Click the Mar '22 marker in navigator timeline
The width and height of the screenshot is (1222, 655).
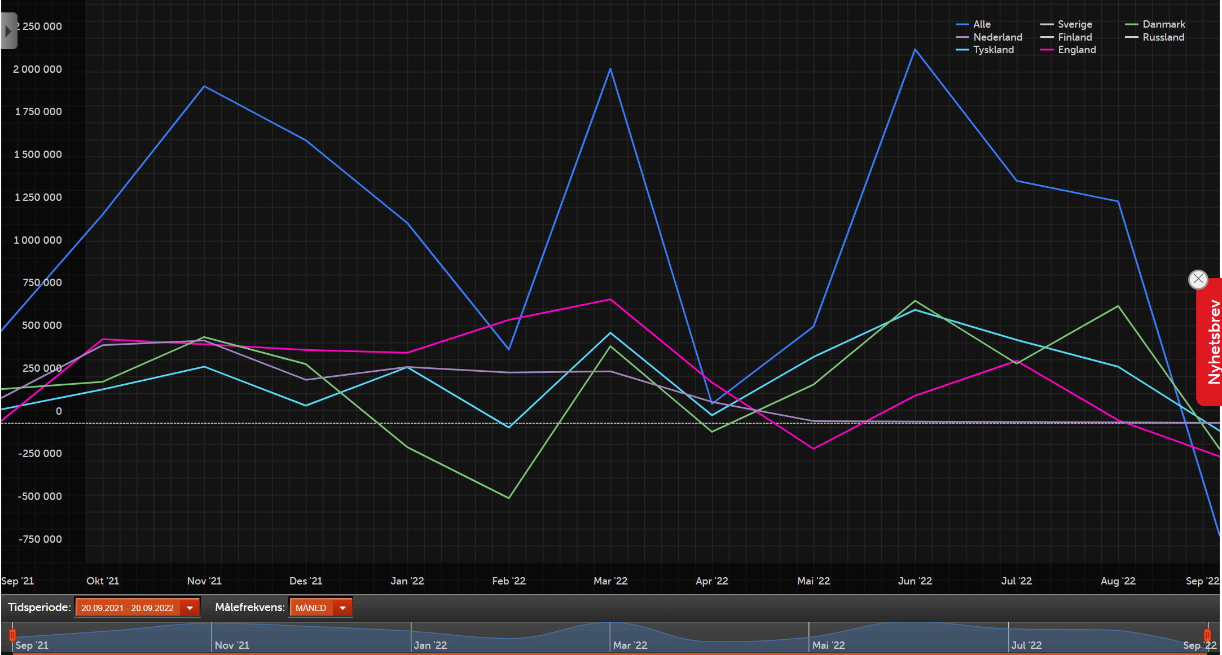(630, 645)
